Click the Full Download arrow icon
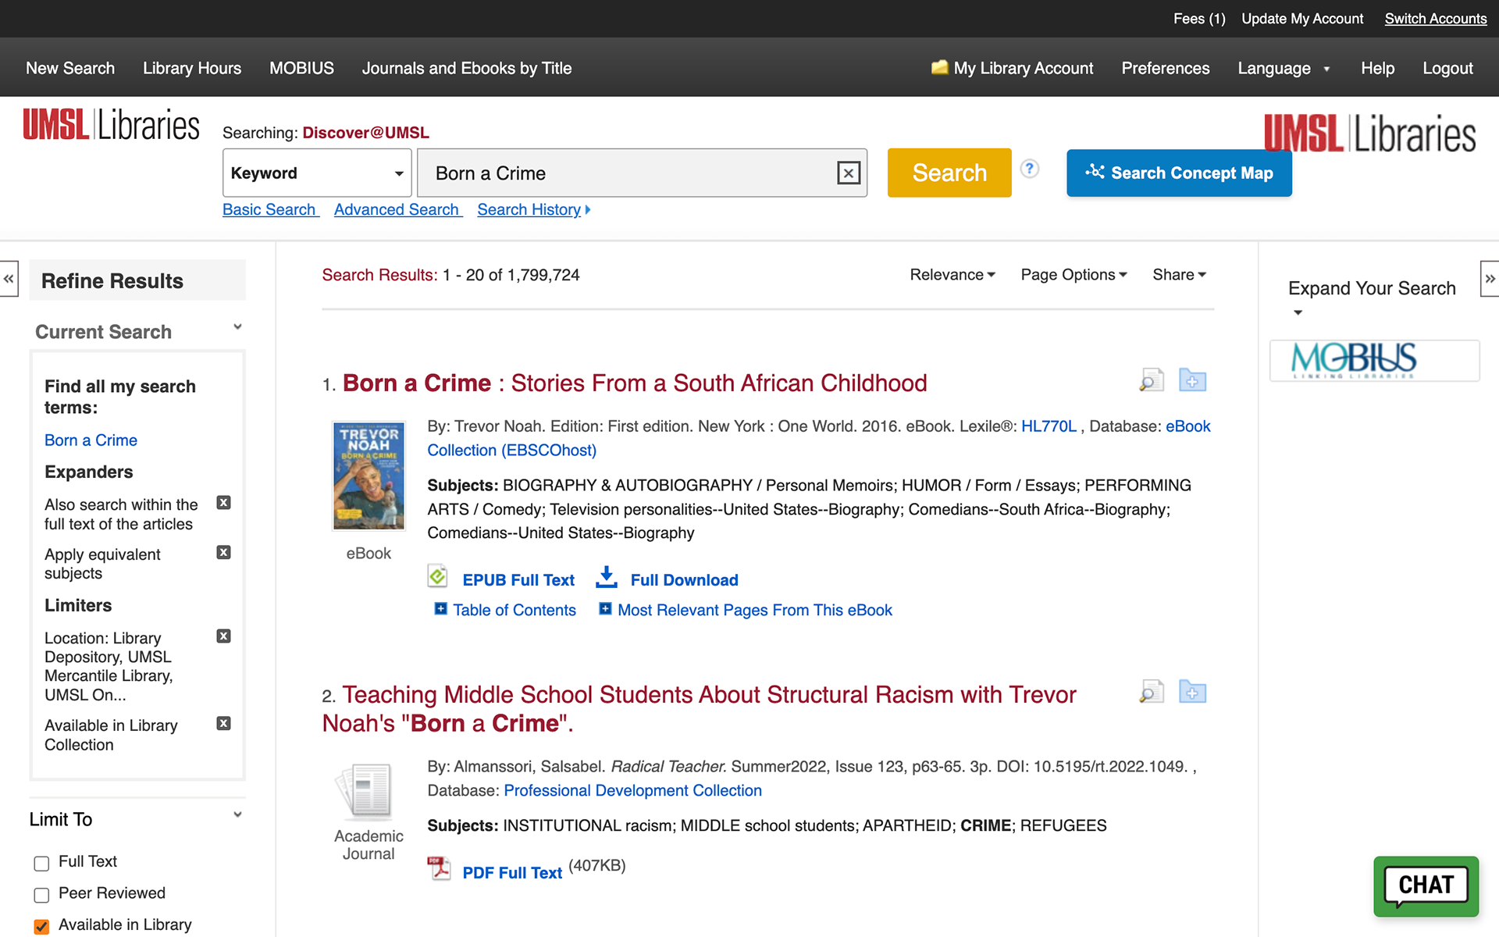 pyautogui.click(x=607, y=577)
